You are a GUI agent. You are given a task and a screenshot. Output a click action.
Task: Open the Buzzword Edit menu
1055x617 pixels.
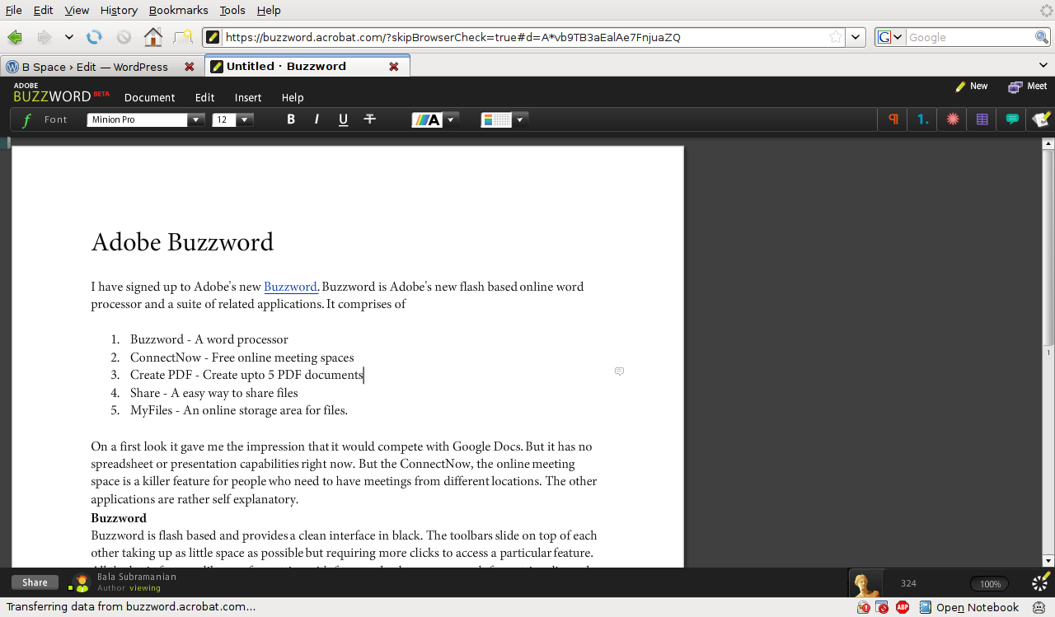click(x=204, y=97)
